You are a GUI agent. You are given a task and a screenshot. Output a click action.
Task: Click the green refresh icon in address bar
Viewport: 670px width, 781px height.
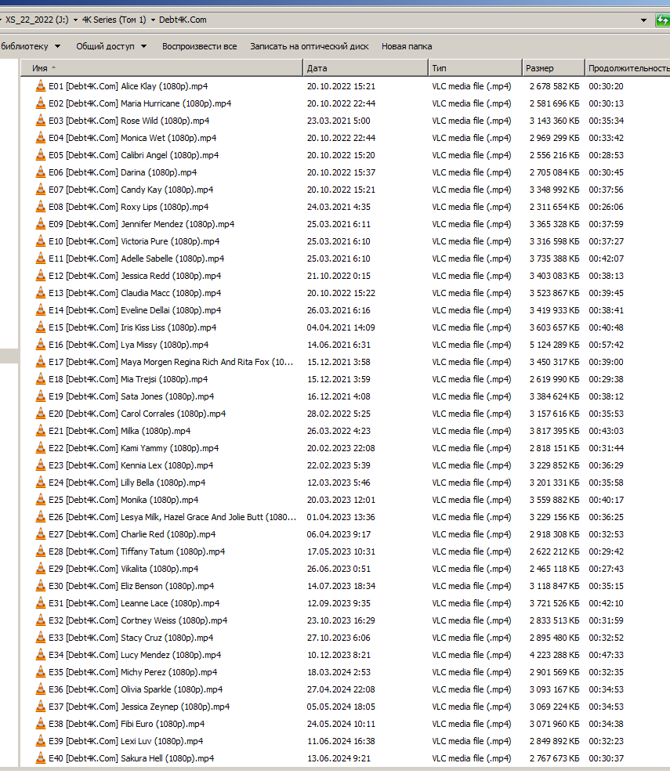click(x=662, y=20)
